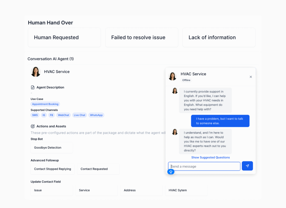Click in the Send a message field
Screen dimensions: 286x208
tap(204, 167)
